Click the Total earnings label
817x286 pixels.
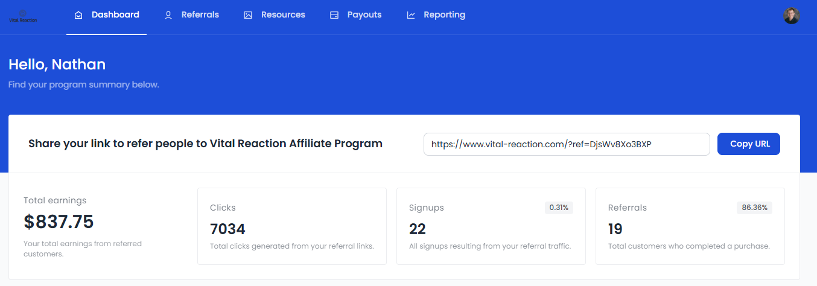(x=55, y=200)
